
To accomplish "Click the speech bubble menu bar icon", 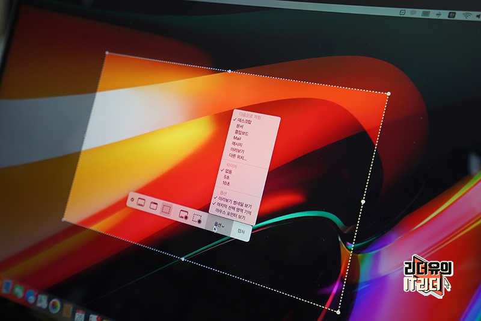I will [413, 13].
